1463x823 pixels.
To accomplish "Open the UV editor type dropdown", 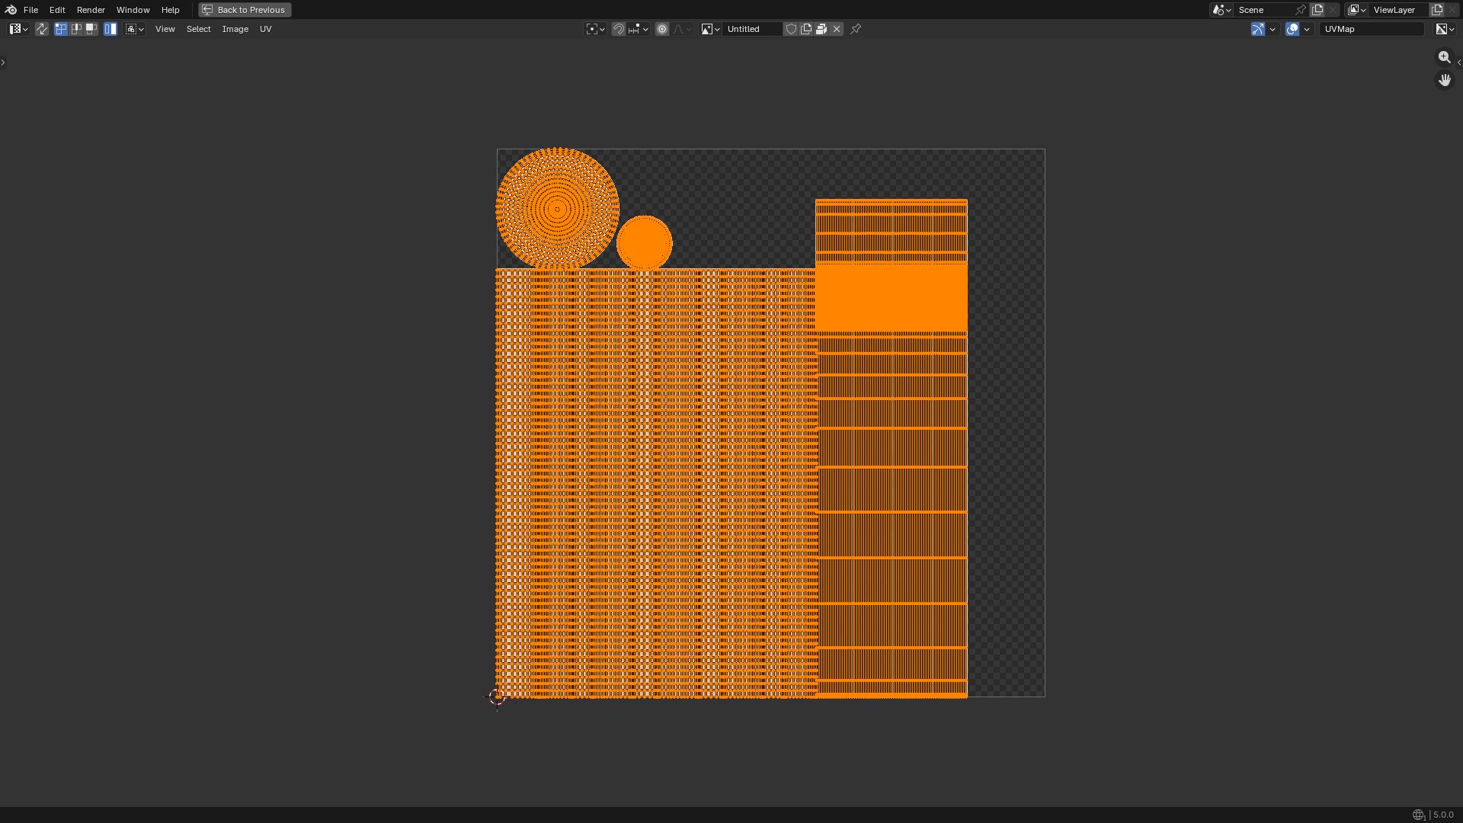I will pyautogui.click(x=19, y=29).
